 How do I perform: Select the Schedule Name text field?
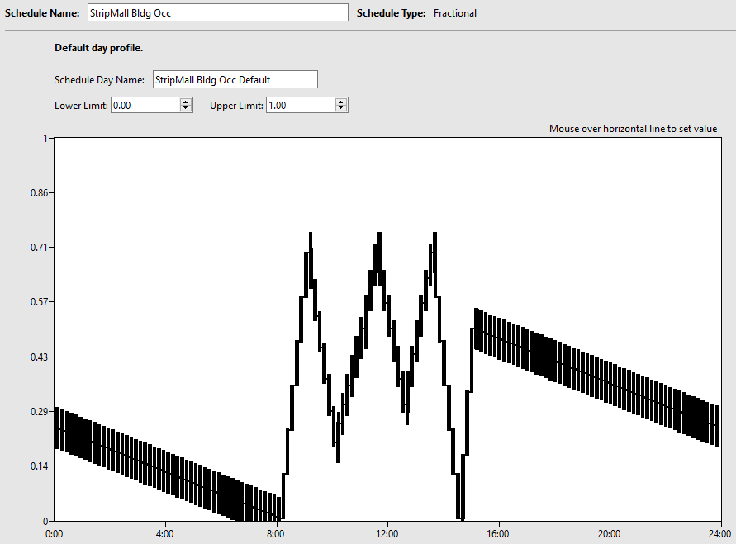[215, 12]
